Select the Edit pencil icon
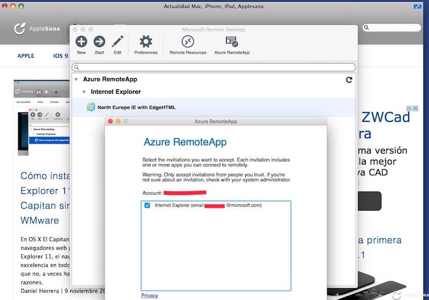The image size is (429, 300). 117,42
